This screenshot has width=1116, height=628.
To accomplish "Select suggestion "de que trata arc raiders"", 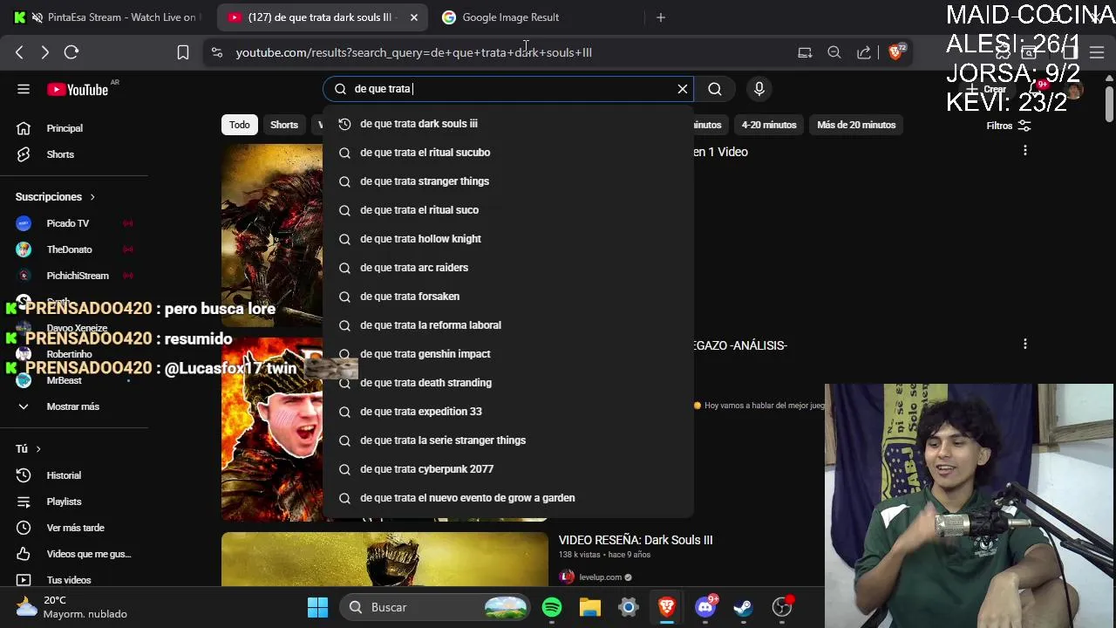I will pyautogui.click(x=508, y=268).
